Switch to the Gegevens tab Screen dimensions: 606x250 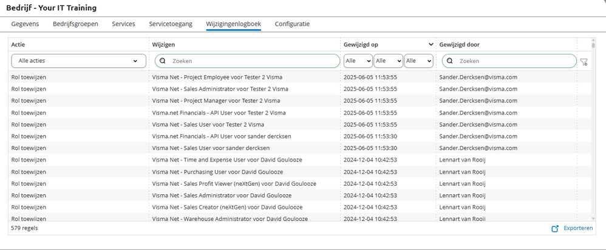point(26,24)
